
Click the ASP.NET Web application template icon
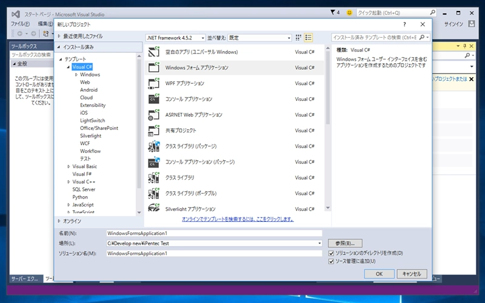[154, 115]
